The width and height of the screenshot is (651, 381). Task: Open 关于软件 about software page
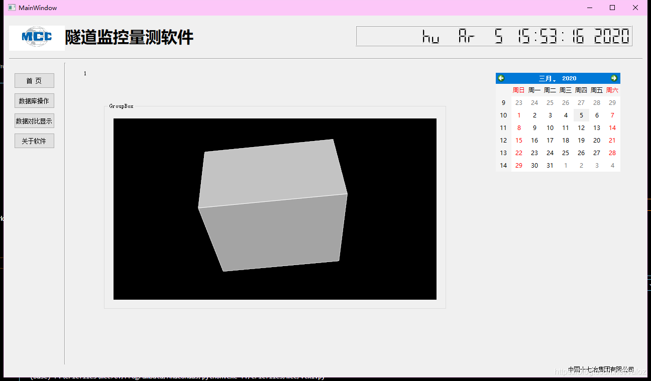point(34,141)
